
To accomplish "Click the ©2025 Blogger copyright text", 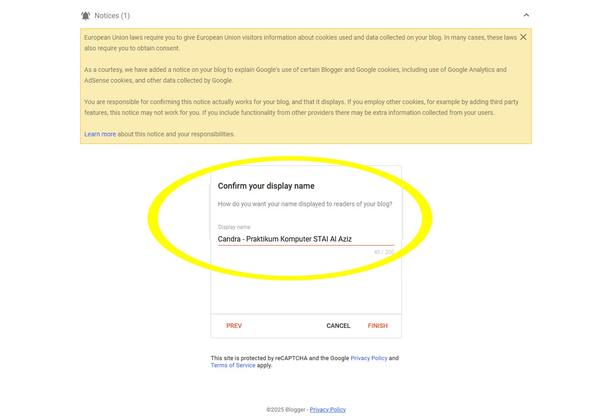I will (x=286, y=410).
